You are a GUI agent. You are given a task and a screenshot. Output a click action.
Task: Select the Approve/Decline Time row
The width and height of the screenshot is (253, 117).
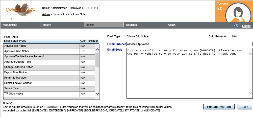click(49, 62)
